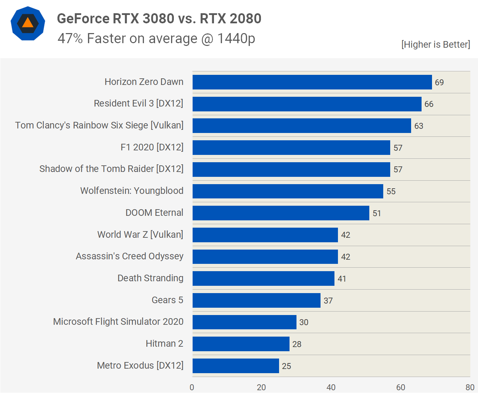Click the 69 value label
The width and height of the screenshot is (478, 393).
(x=439, y=82)
